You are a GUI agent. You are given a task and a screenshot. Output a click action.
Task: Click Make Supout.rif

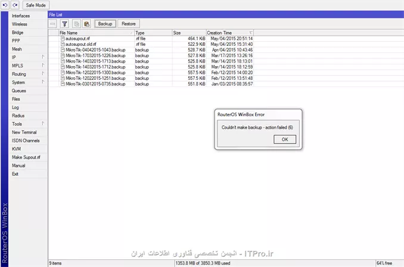(26, 157)
